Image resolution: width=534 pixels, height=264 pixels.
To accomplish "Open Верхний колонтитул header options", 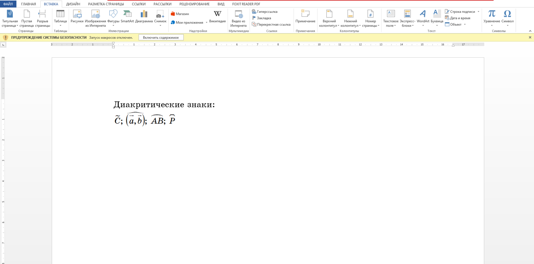I will pyautogui.click(x=329, y=19).
